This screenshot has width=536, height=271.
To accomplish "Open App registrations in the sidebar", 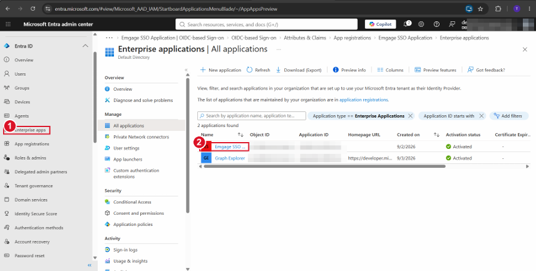I will coord(32,144).
